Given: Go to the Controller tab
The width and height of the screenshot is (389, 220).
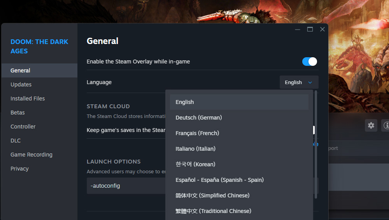Looking at the screenshot, I should [39, 127].
